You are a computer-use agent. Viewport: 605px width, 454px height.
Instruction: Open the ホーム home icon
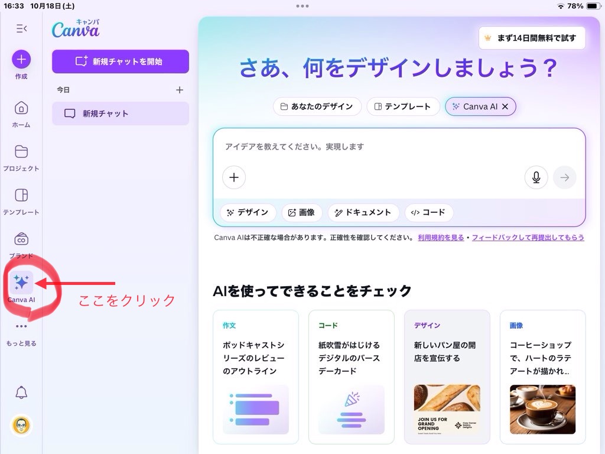click(x=21, y=108)
